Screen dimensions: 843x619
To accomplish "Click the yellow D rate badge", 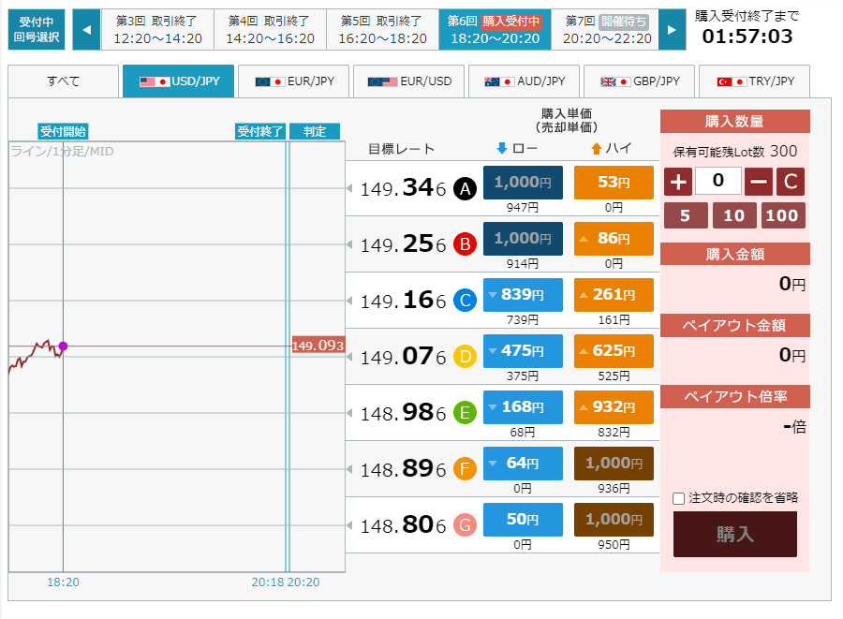I will 465,357.
